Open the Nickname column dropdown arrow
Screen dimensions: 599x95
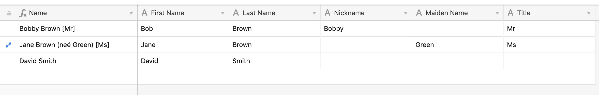[406, 13]
